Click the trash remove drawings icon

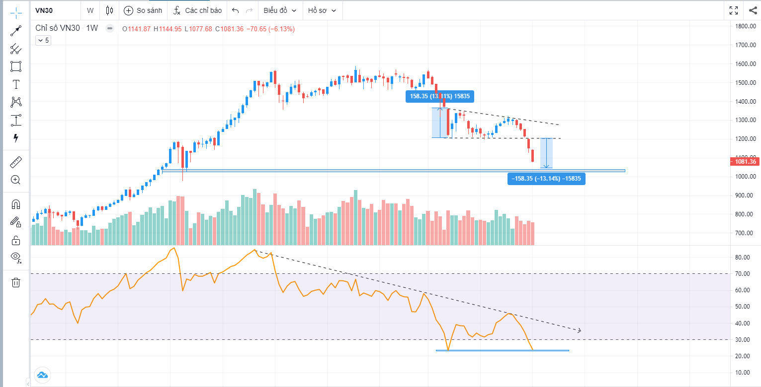[x=16, y=282]
